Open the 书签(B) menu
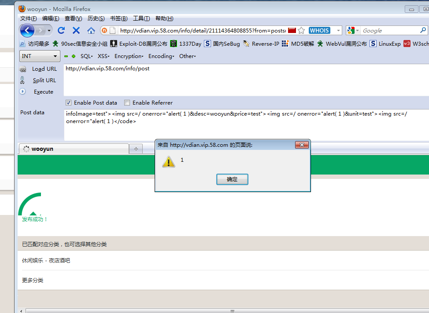The width and height of the screenshot is (429, 313). [119, 18]
